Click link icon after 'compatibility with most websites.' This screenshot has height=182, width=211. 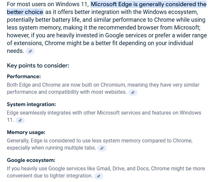point(133,92)
